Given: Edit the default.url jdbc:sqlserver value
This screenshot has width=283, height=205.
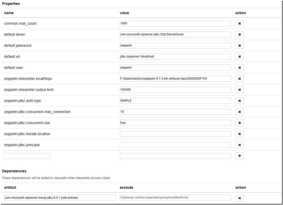Looking at the screenshot, I should (x=175, y=56).
